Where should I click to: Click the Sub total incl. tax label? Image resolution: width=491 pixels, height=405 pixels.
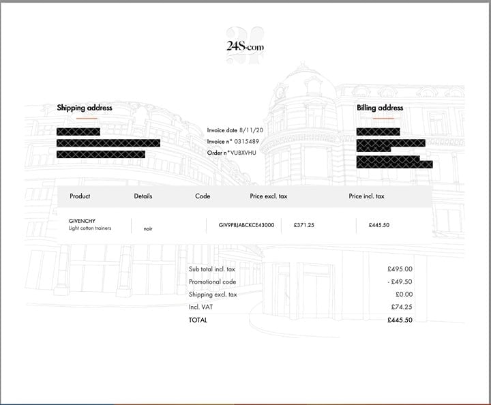coord(212,269)
